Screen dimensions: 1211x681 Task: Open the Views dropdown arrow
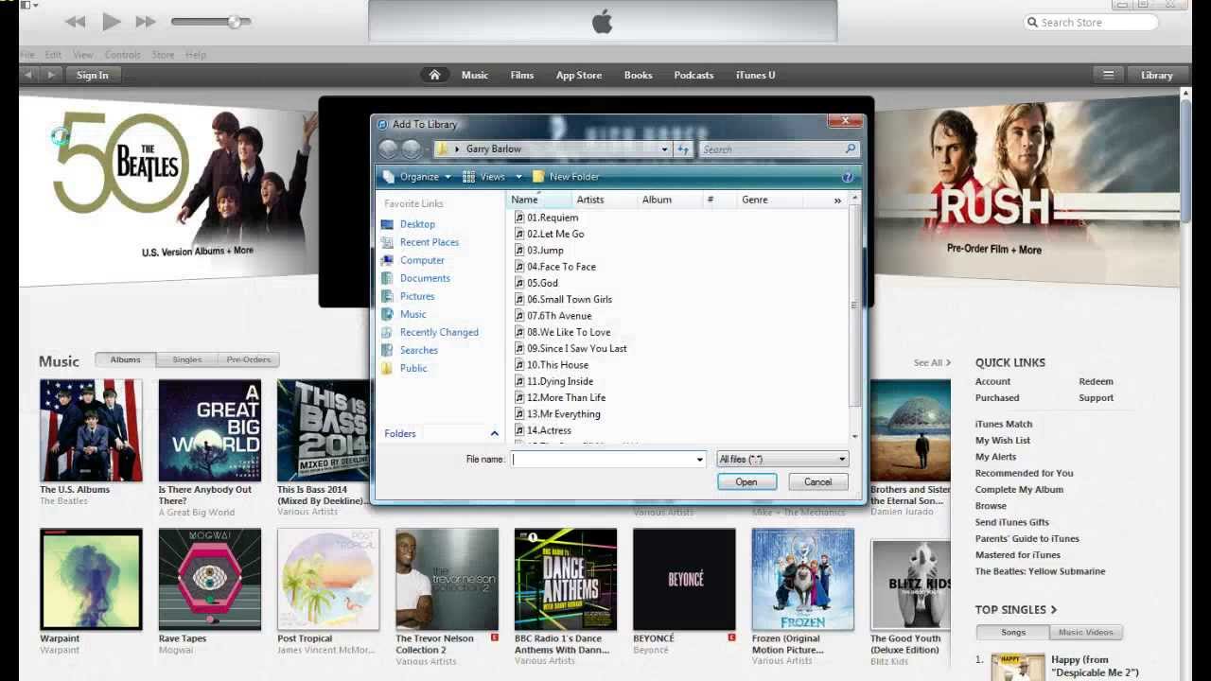pyautogui.click(x=518, y=177)
